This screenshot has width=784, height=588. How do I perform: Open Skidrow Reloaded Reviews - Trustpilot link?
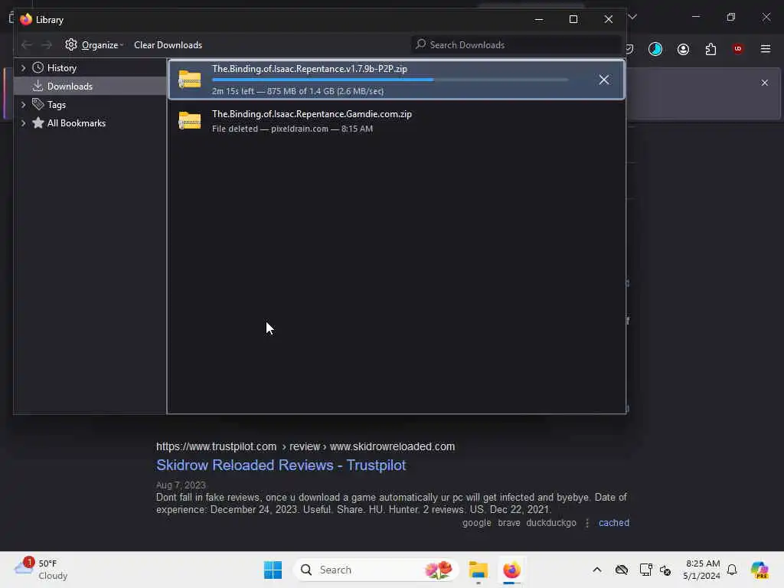click(281, 465)
